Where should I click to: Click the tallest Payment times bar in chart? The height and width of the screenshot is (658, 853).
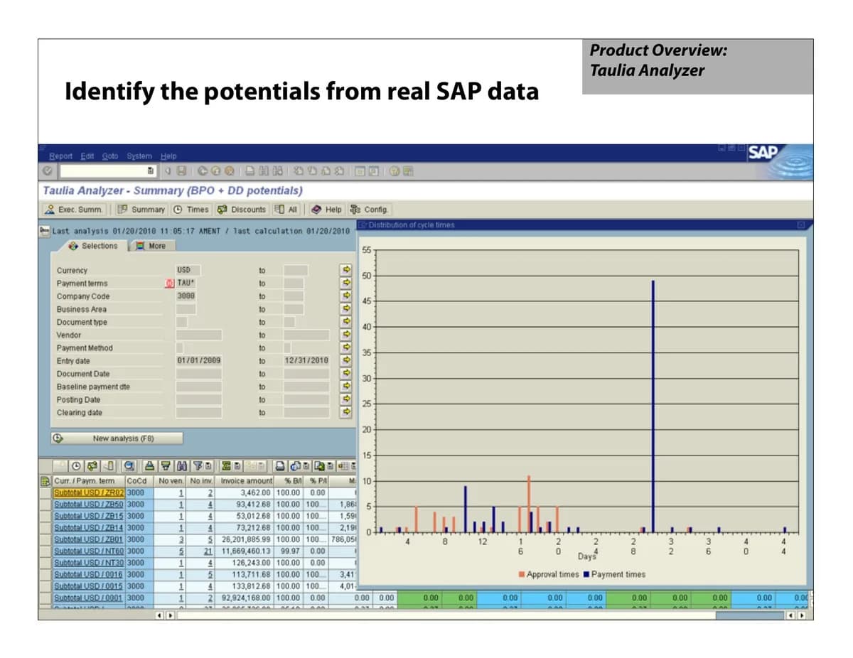pyautogui.click(x=653, y=406)
